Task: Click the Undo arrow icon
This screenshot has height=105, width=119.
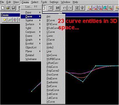Action: tap(64, 8)
